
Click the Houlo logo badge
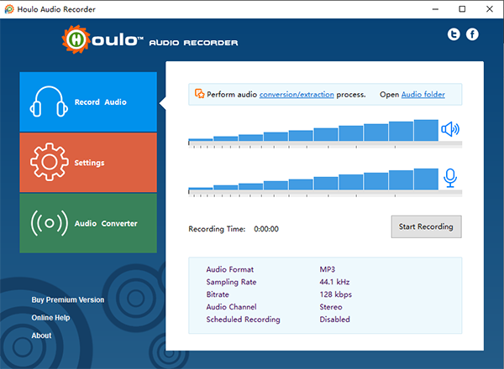coord(76,39)
